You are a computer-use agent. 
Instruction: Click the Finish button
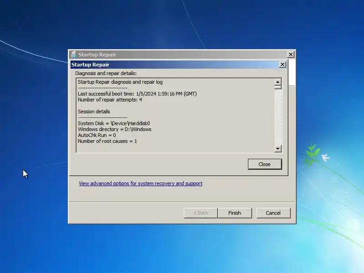point(235,213)
